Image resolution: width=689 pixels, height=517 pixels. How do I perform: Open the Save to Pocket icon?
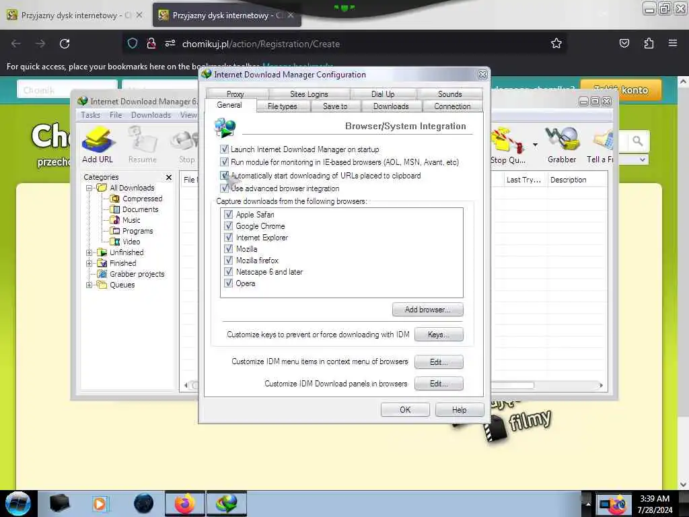coord(624,43)
